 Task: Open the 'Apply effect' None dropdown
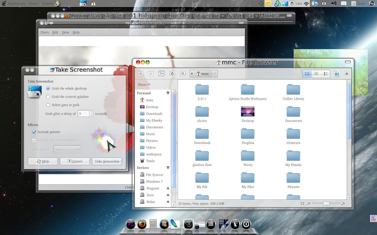(67, 149)
